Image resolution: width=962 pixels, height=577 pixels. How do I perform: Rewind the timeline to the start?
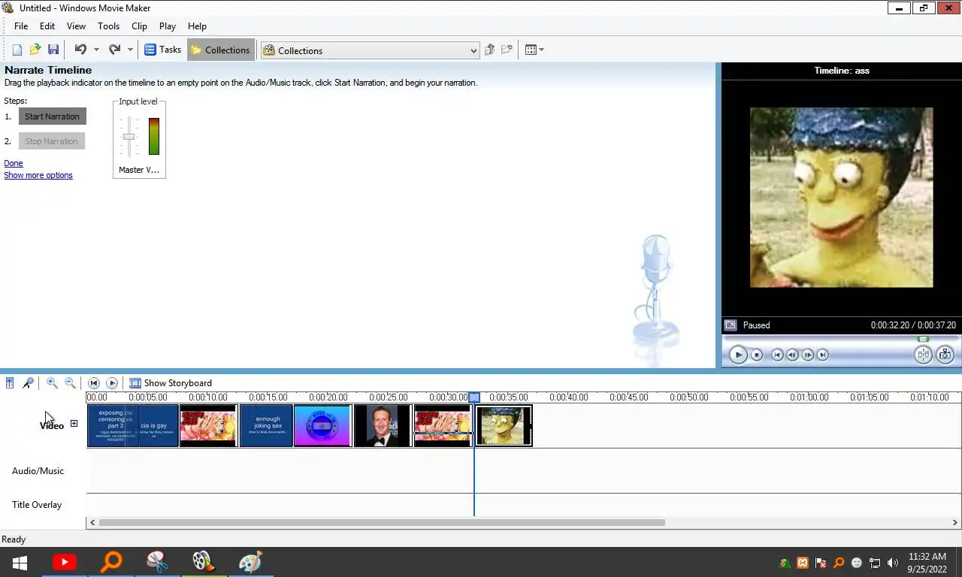(94, 383)
